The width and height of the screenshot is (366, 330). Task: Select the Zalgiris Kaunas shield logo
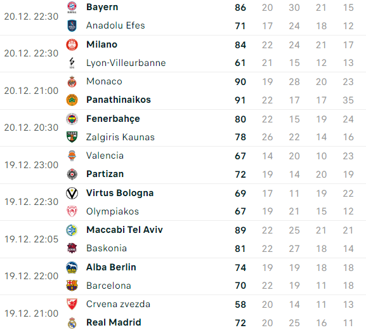click(x=72, y=137)
